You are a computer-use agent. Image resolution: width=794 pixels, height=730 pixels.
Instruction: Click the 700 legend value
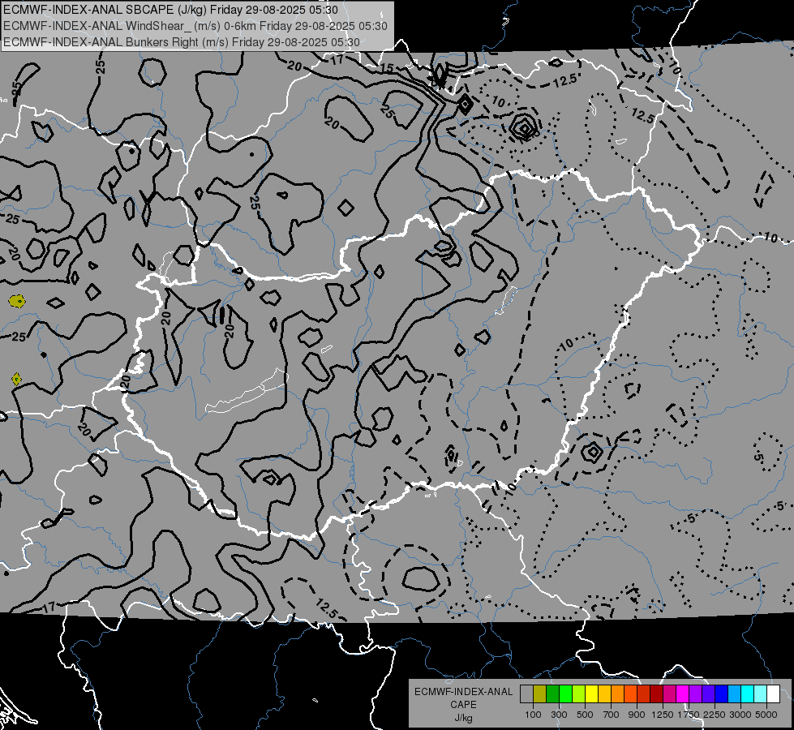pos(612,715)
